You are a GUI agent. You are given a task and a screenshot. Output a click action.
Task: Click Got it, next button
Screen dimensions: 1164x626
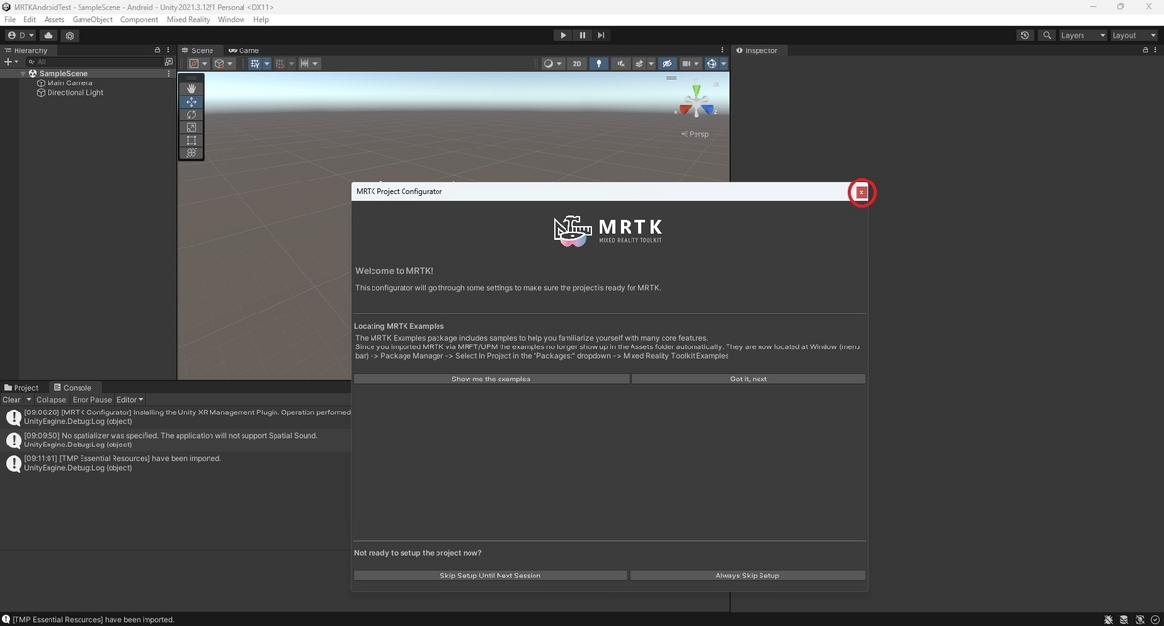pyautogui.click(x=749, y=379)
